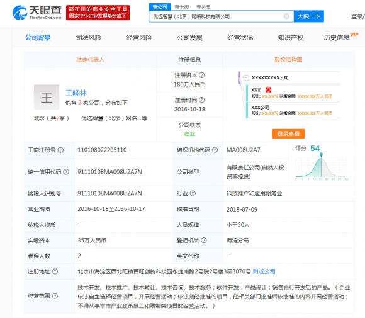
Task: Click help icon beside 组织机构代码
Action: [215, 150]
